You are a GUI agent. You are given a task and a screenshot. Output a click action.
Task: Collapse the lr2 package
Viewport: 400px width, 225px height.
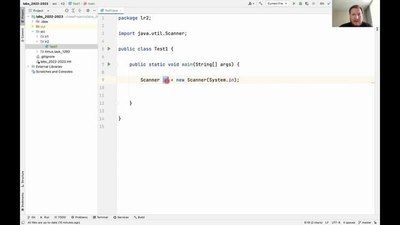pyautogui.click(x=37, y=42)
